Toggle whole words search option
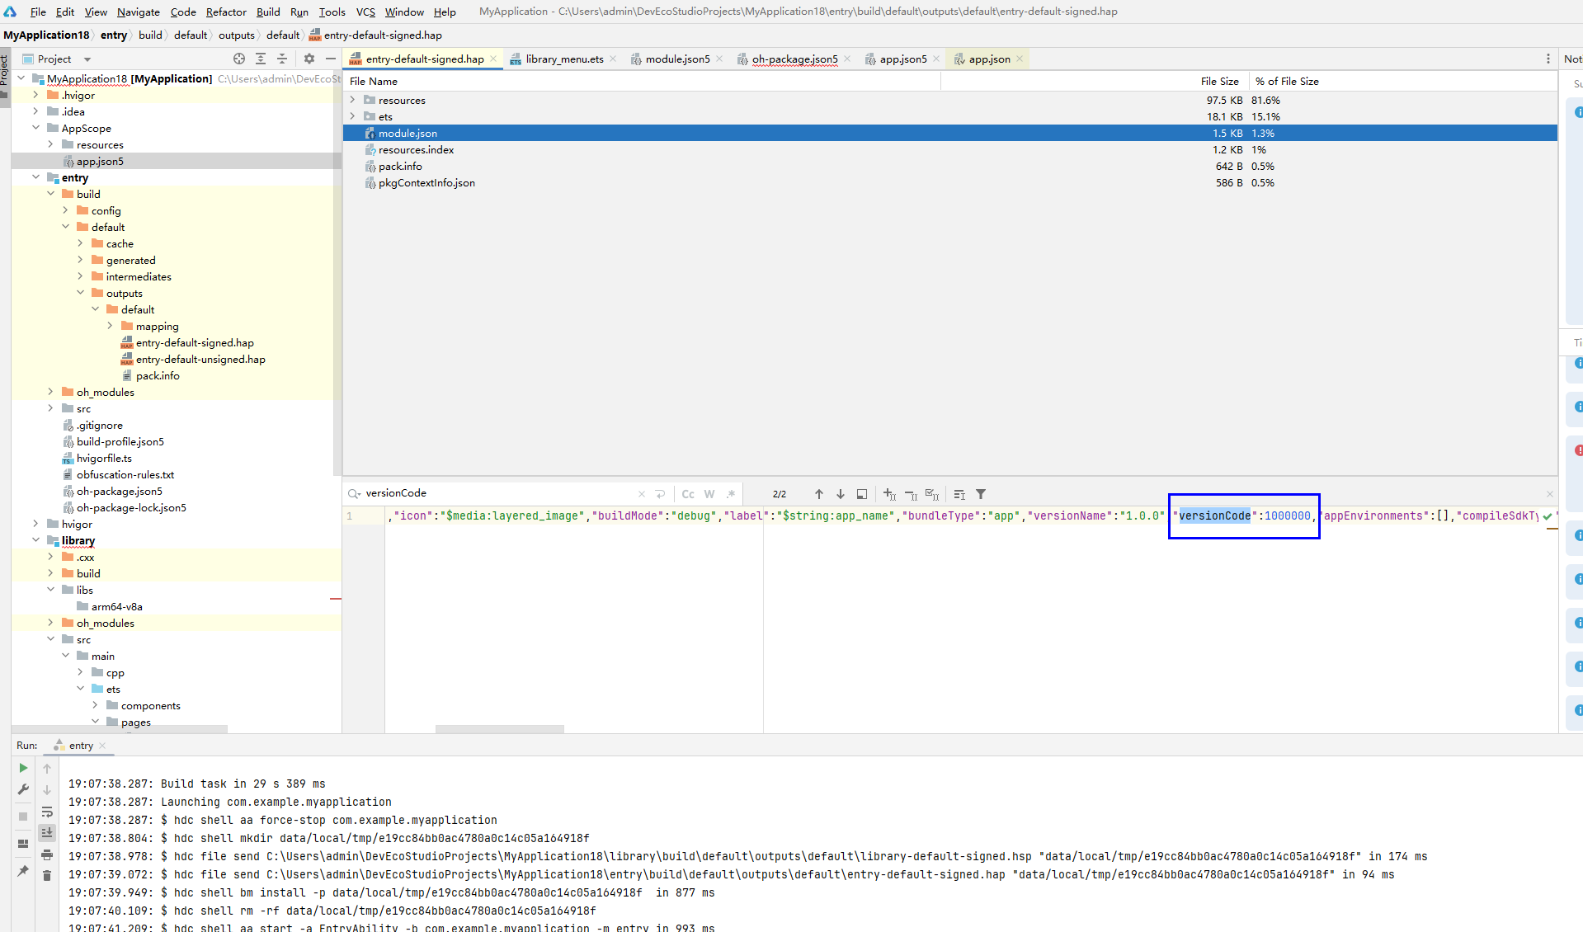This screenshot has width=1583, height=932. pos(709,494)
